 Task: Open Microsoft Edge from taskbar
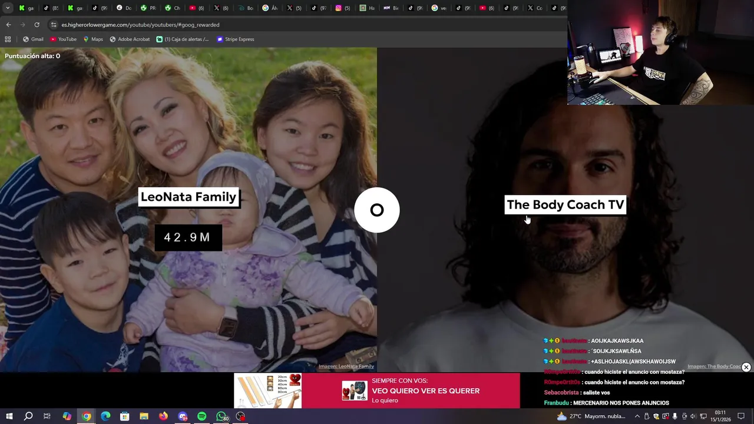point(105,416)
